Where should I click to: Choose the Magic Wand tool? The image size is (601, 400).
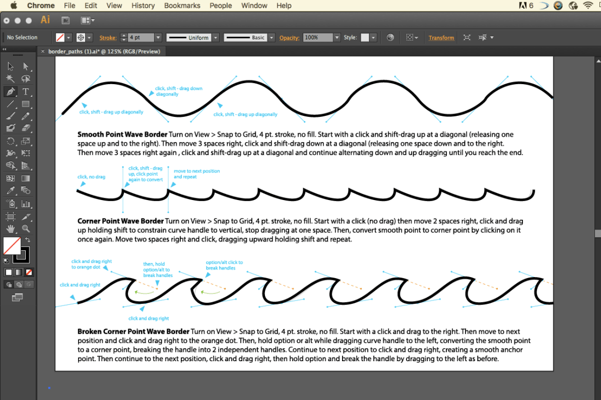[x=10, y=79]
